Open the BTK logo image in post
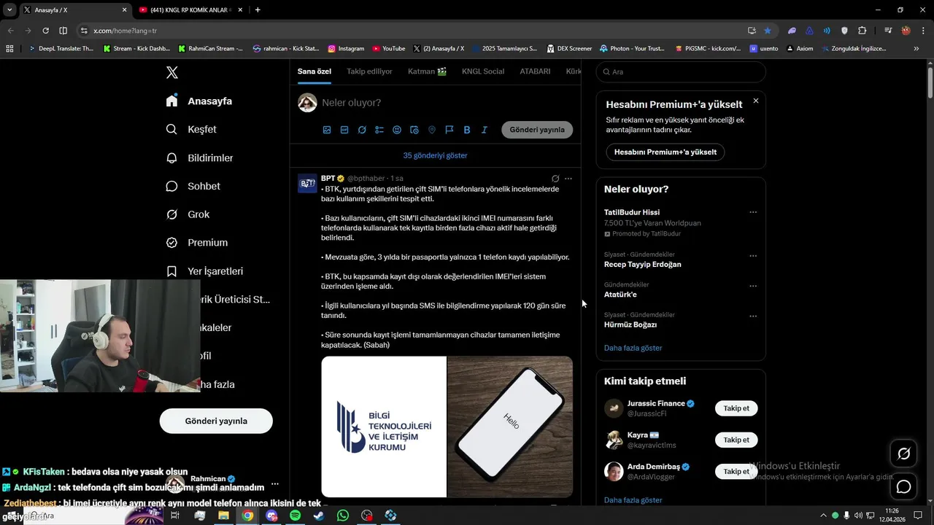934x525 pixels. click(x=384, y=427)
